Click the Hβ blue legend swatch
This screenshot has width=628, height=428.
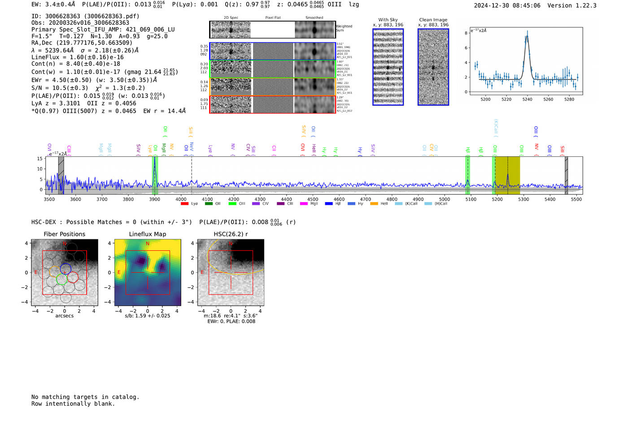coord(329,204)
